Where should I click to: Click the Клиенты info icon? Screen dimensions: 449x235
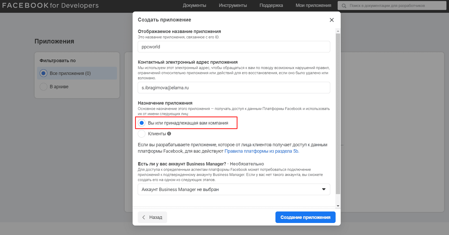pos(169,133)
